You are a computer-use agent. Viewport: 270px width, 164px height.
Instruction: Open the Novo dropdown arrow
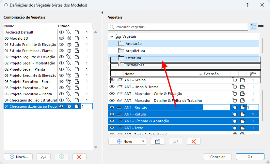(143, 142)
